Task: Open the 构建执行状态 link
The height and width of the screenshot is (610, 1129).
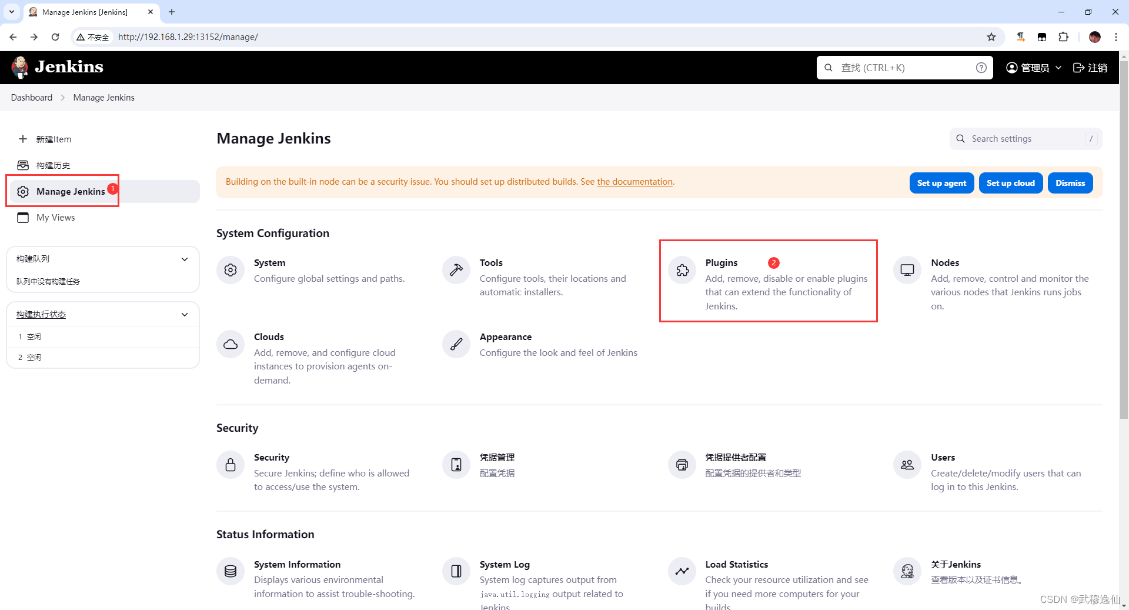Action: 41,314
